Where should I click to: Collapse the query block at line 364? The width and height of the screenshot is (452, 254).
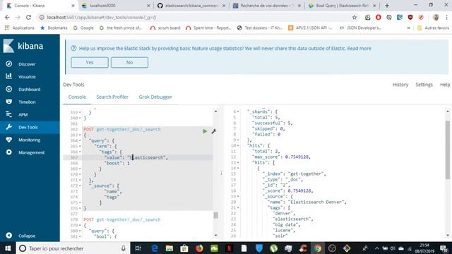[x=80, y=141]
